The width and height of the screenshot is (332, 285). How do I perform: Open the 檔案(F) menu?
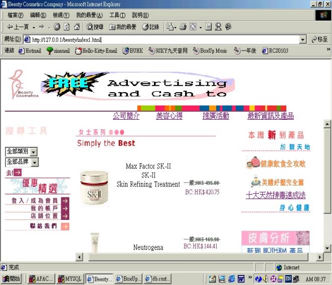tap(16, 15)
